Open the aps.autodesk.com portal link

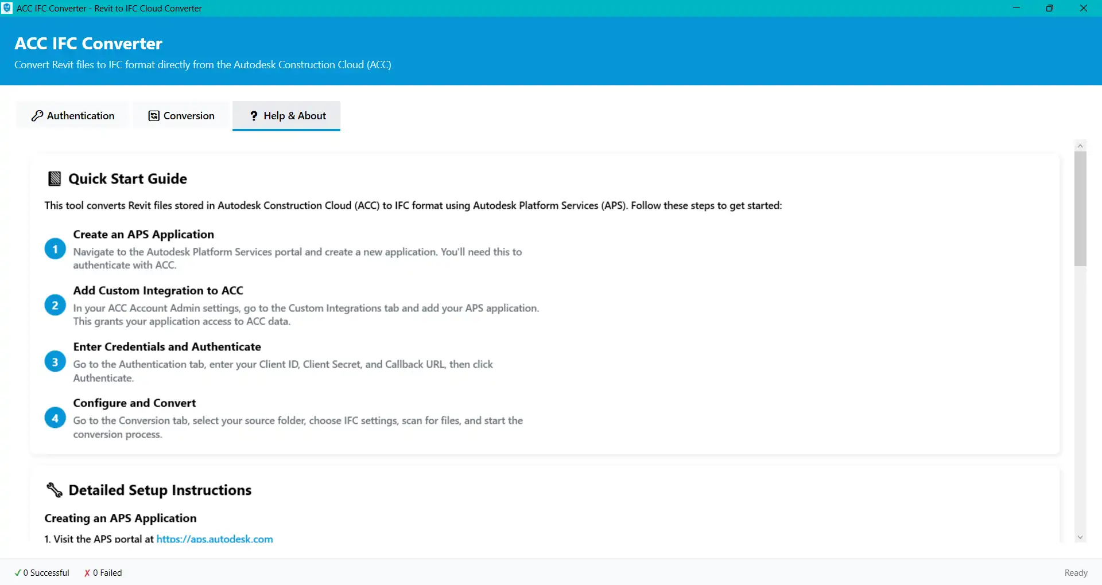tap(215, 539)
